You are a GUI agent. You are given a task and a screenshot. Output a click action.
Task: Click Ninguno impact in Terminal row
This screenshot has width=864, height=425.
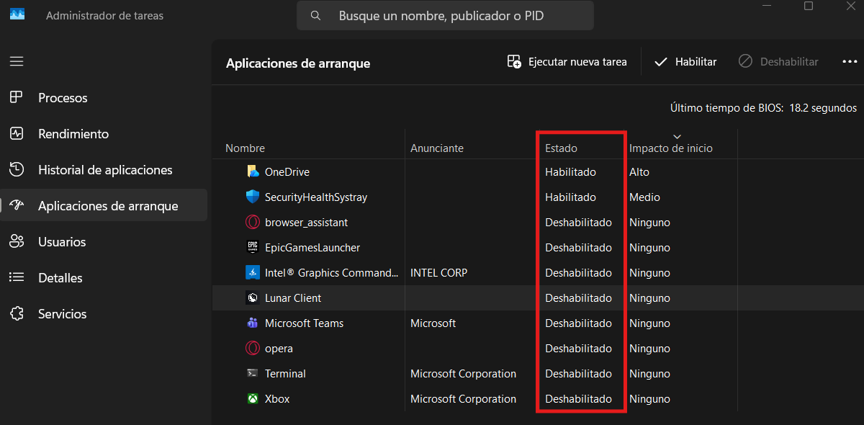(x=649, y=373)
